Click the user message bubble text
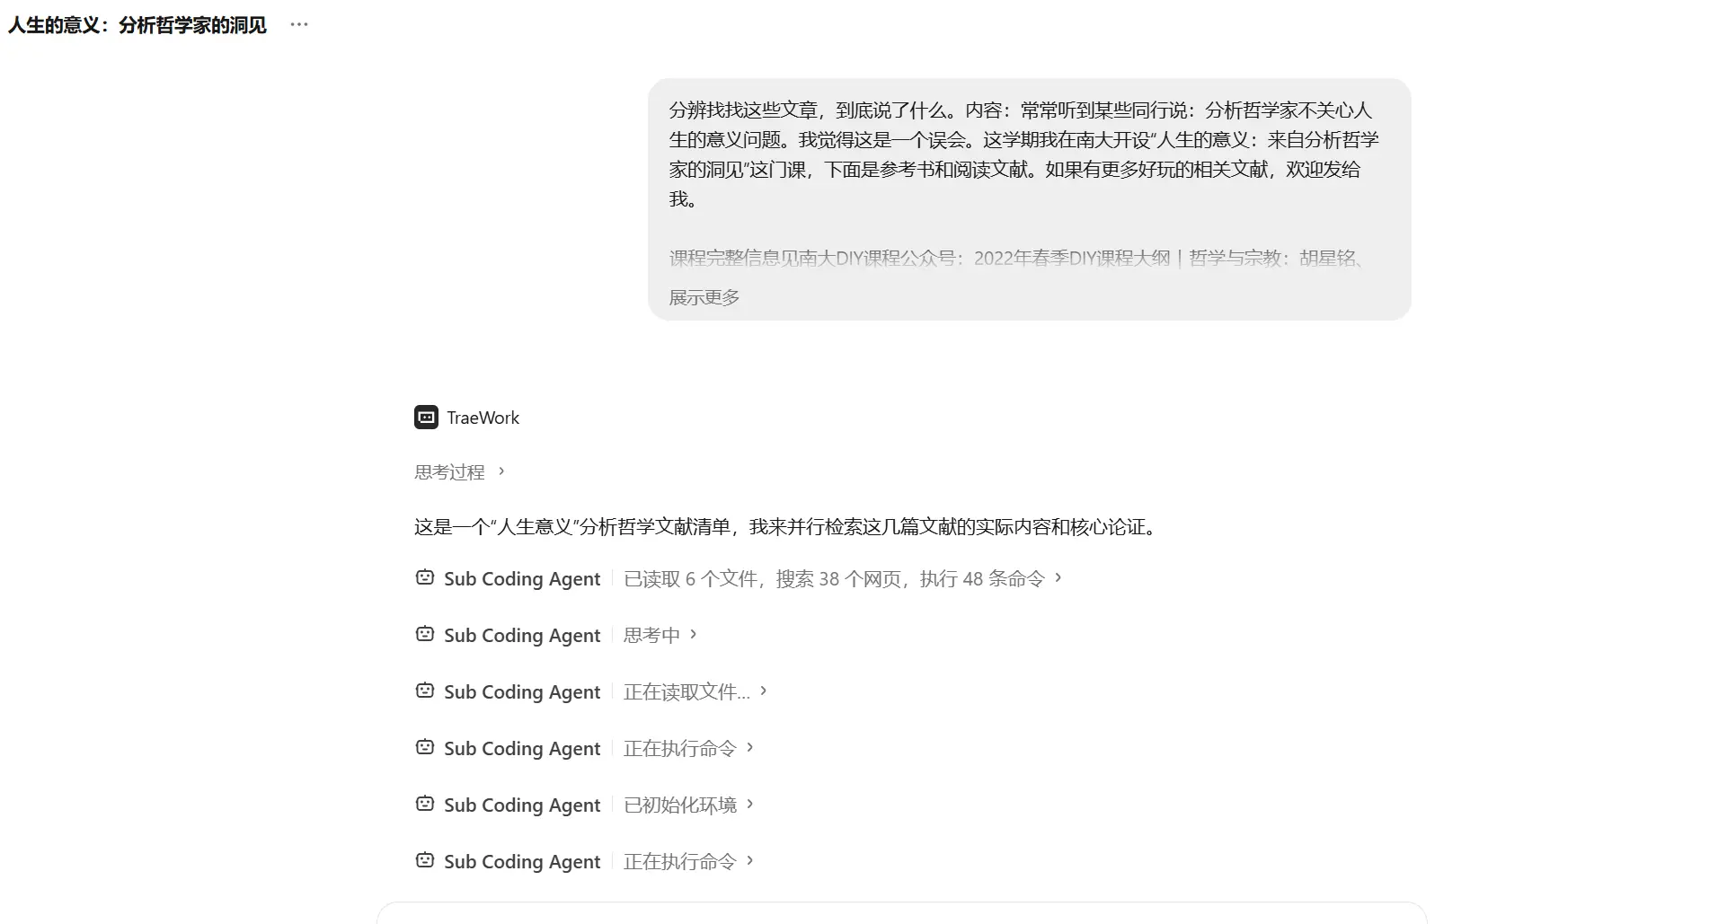This screenshot has width=1736, height=924. [x=1024, y=154]
